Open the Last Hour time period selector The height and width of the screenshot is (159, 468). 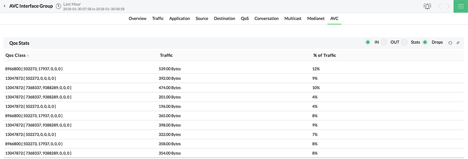point(72,4)
